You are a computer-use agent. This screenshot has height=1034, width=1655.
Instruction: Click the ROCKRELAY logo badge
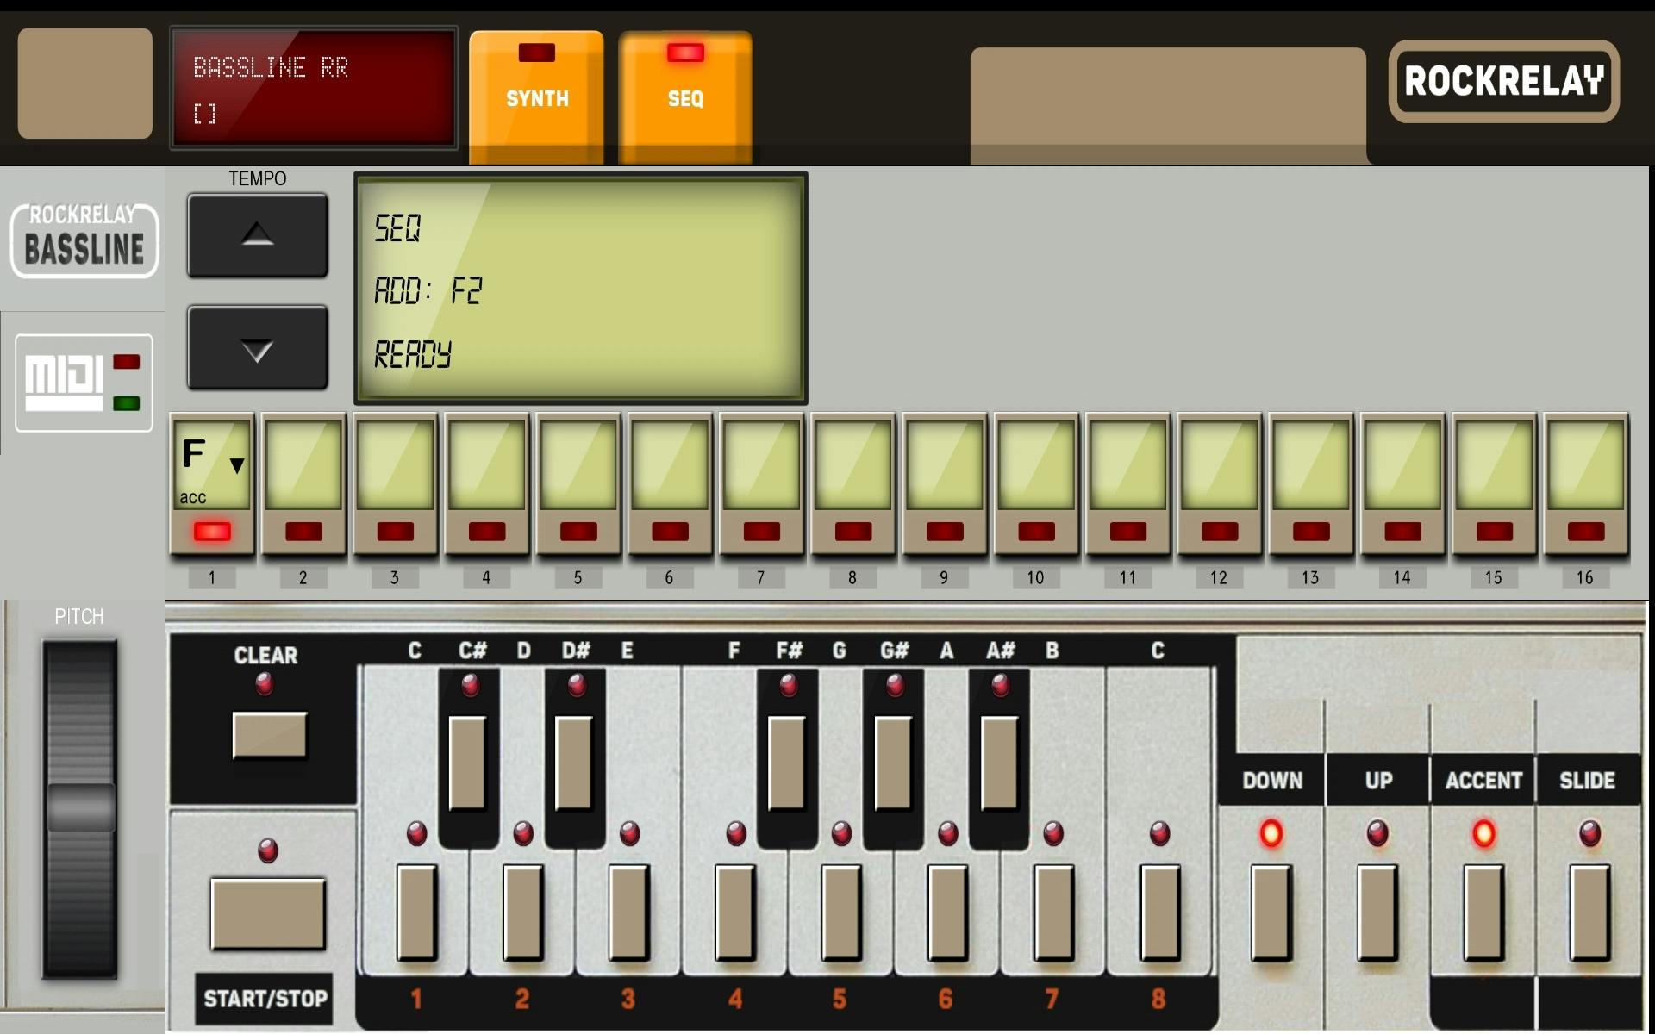pyautogui.click(x=1503, y=83)
